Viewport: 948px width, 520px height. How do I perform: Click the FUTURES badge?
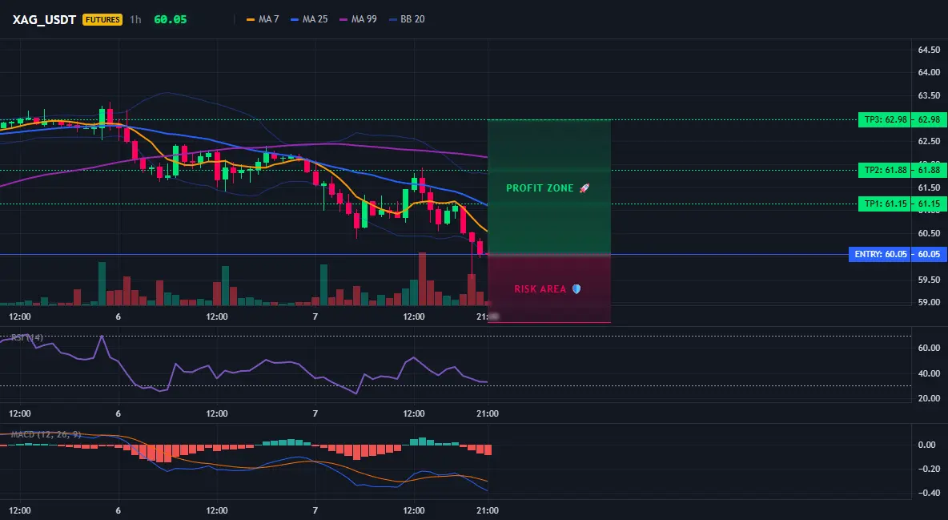tap(102, 19)
